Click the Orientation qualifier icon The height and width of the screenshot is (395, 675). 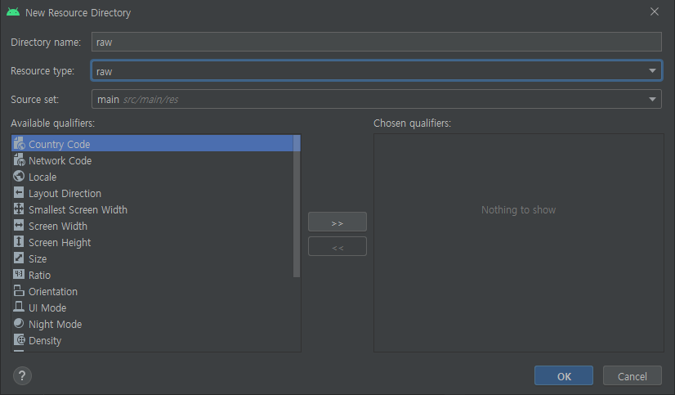pyautogui.click(x=19, y=291)
